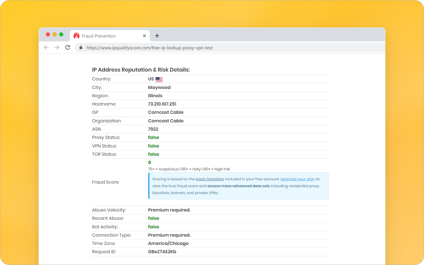
Task: Open the basic blacklists link
Action: tap(210, 179)
